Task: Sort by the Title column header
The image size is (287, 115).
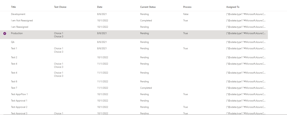Action: point(13,7)
